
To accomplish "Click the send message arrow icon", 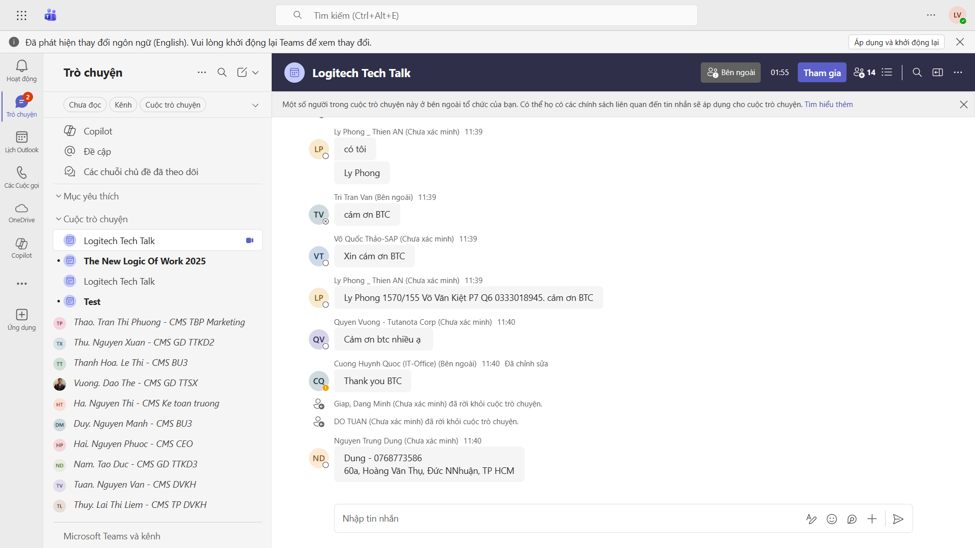I will click(x=898, y=519).
